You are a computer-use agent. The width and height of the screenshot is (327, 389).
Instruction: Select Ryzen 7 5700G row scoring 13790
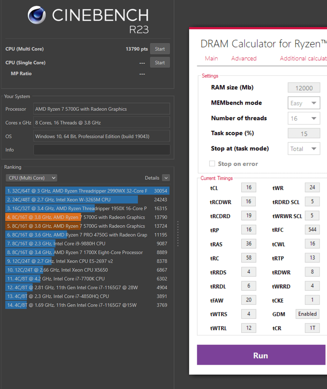pos(87,217)
